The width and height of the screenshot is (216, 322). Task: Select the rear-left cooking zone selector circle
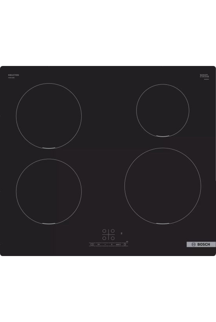[x=104, y=231]
